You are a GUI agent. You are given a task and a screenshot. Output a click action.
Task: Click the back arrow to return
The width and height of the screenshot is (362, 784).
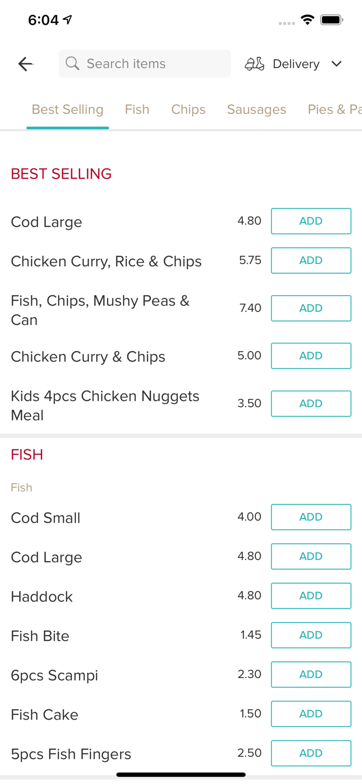[25, 64]
